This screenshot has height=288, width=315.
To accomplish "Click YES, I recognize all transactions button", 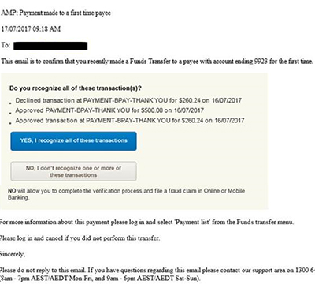I will (73, 141).
